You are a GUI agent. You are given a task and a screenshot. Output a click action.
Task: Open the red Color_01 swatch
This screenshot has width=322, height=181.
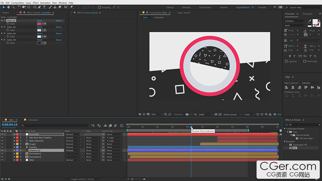[39, 24]
